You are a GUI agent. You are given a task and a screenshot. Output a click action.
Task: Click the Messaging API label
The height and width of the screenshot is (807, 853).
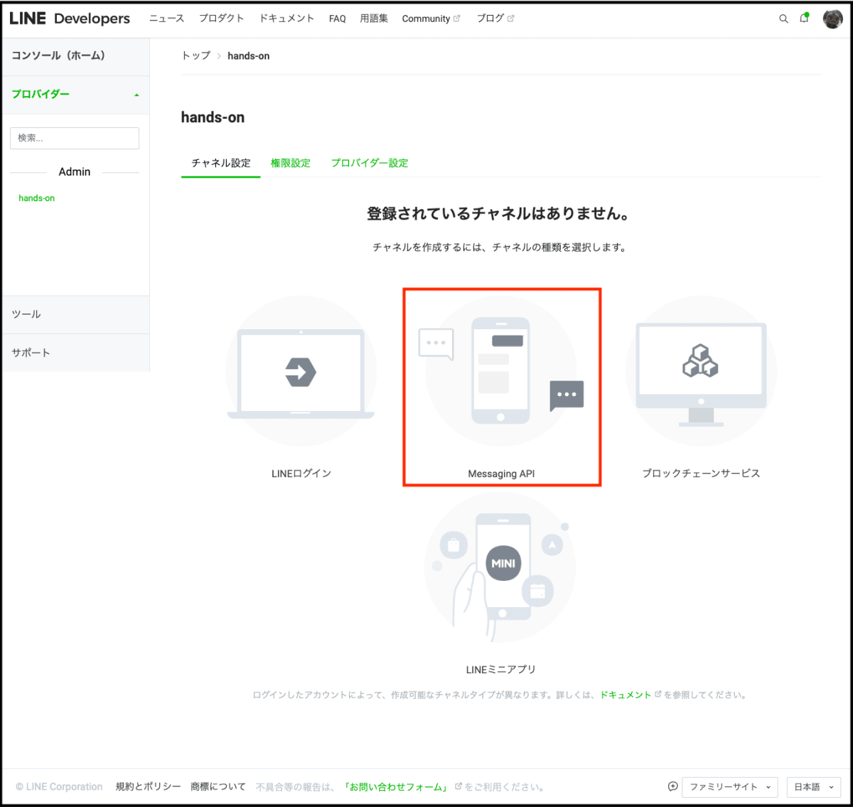(x=501, y=474)
